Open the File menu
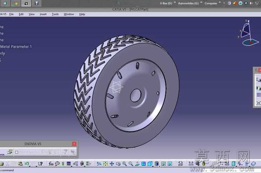This screenshot has height=173, width=261. point(11,14)
